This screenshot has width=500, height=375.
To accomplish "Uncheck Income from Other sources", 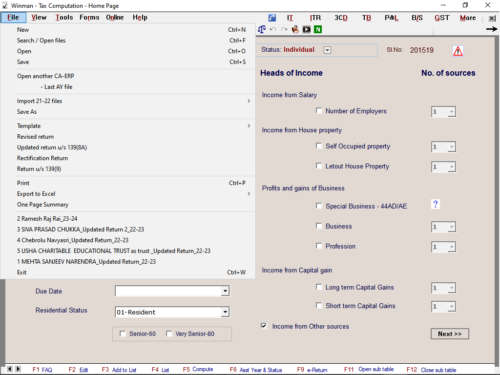I will [x=264, y=326].
